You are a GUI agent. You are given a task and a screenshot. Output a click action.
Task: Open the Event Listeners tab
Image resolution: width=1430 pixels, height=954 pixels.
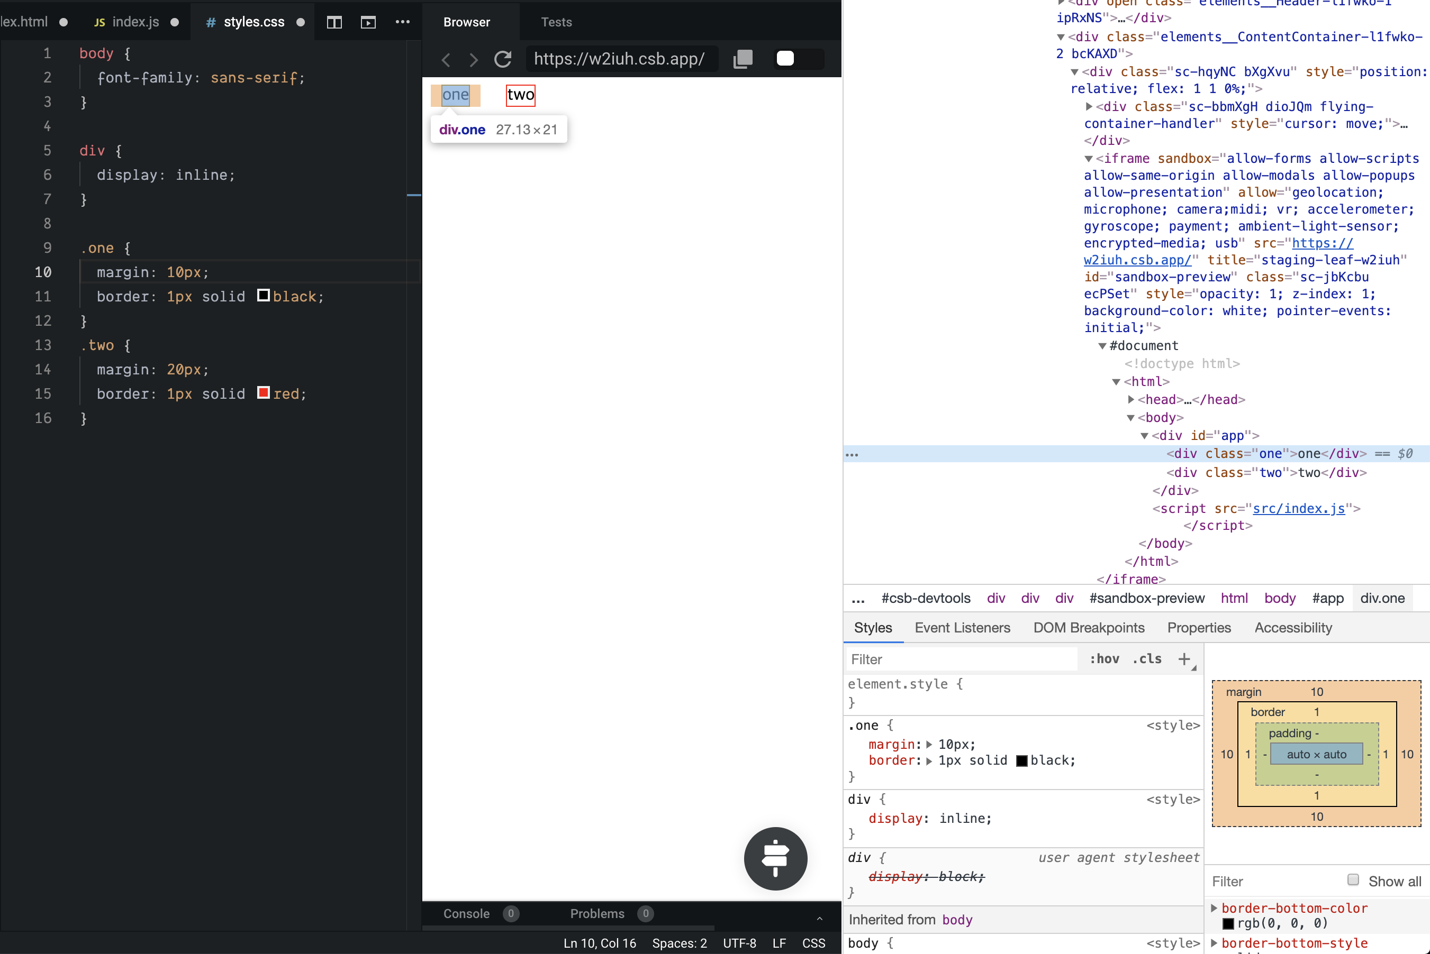pos(962,627)
